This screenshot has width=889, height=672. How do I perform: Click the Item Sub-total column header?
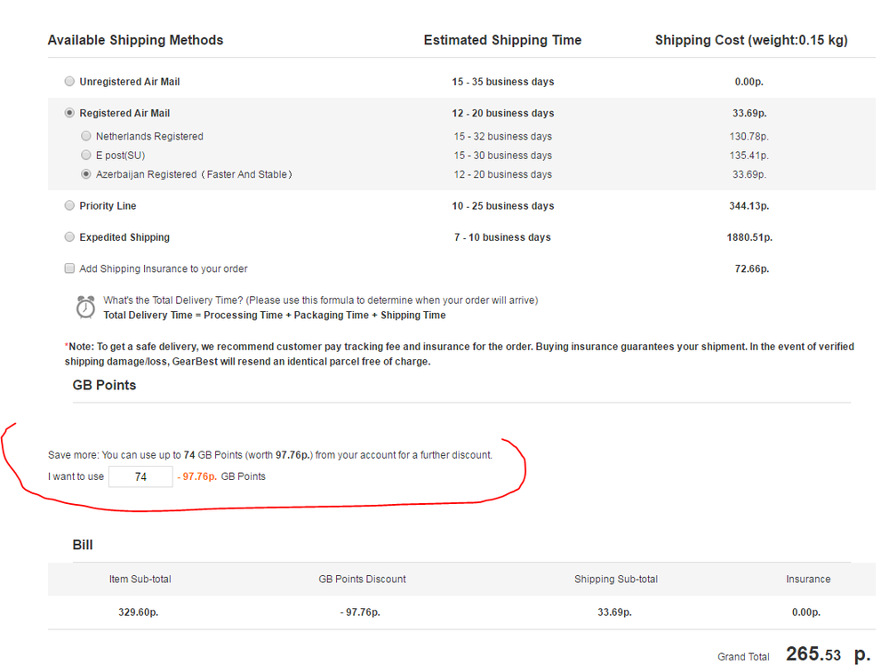[x=140, y=579]
